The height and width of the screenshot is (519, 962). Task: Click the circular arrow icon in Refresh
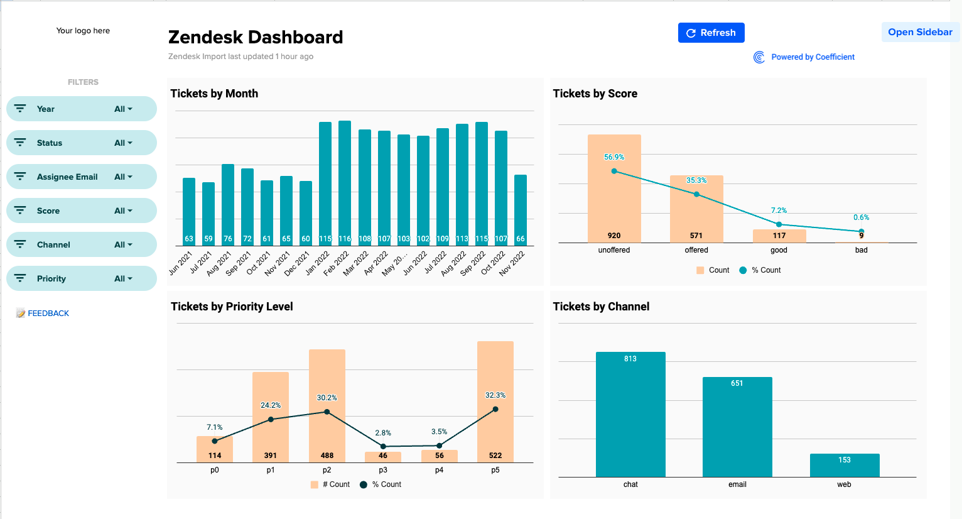691,33
